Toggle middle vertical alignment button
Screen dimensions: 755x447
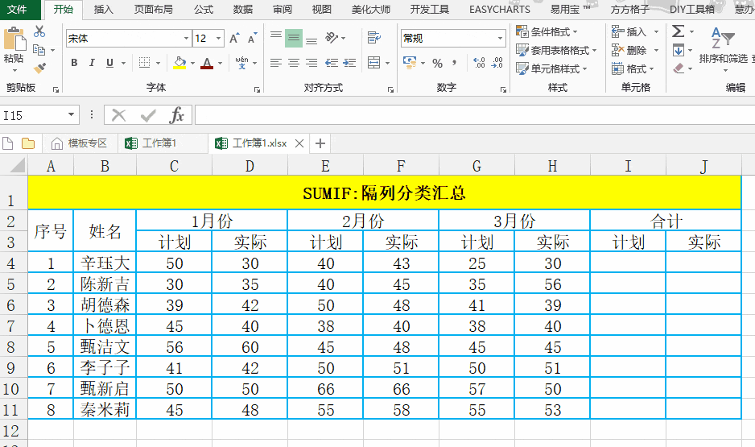(293, 38)
